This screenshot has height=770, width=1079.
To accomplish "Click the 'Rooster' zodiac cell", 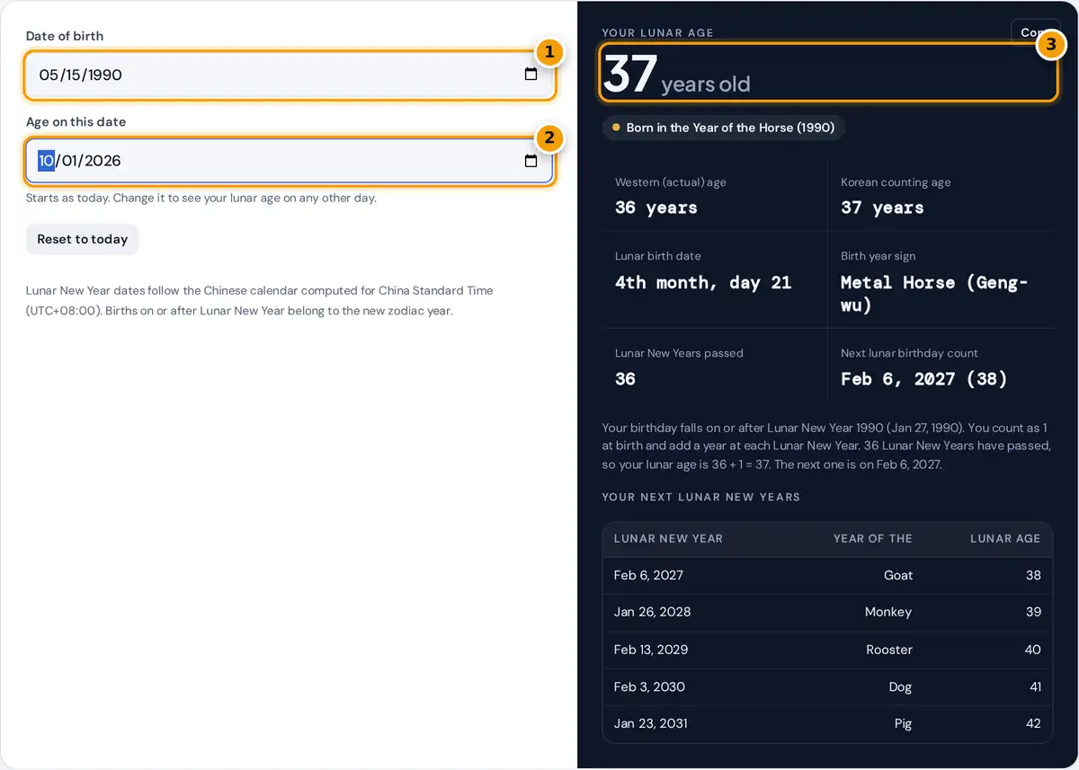I will click(888, 650).
